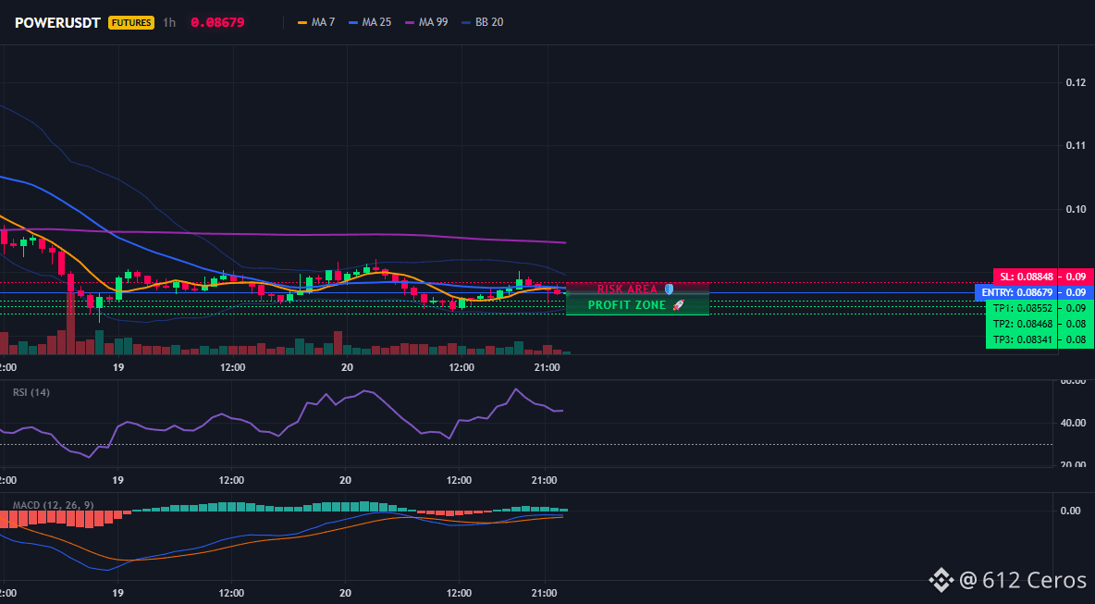Click the RISK AREA shield zone
The width and height of the screenshot is (1095, 604).
pos(637,289)
